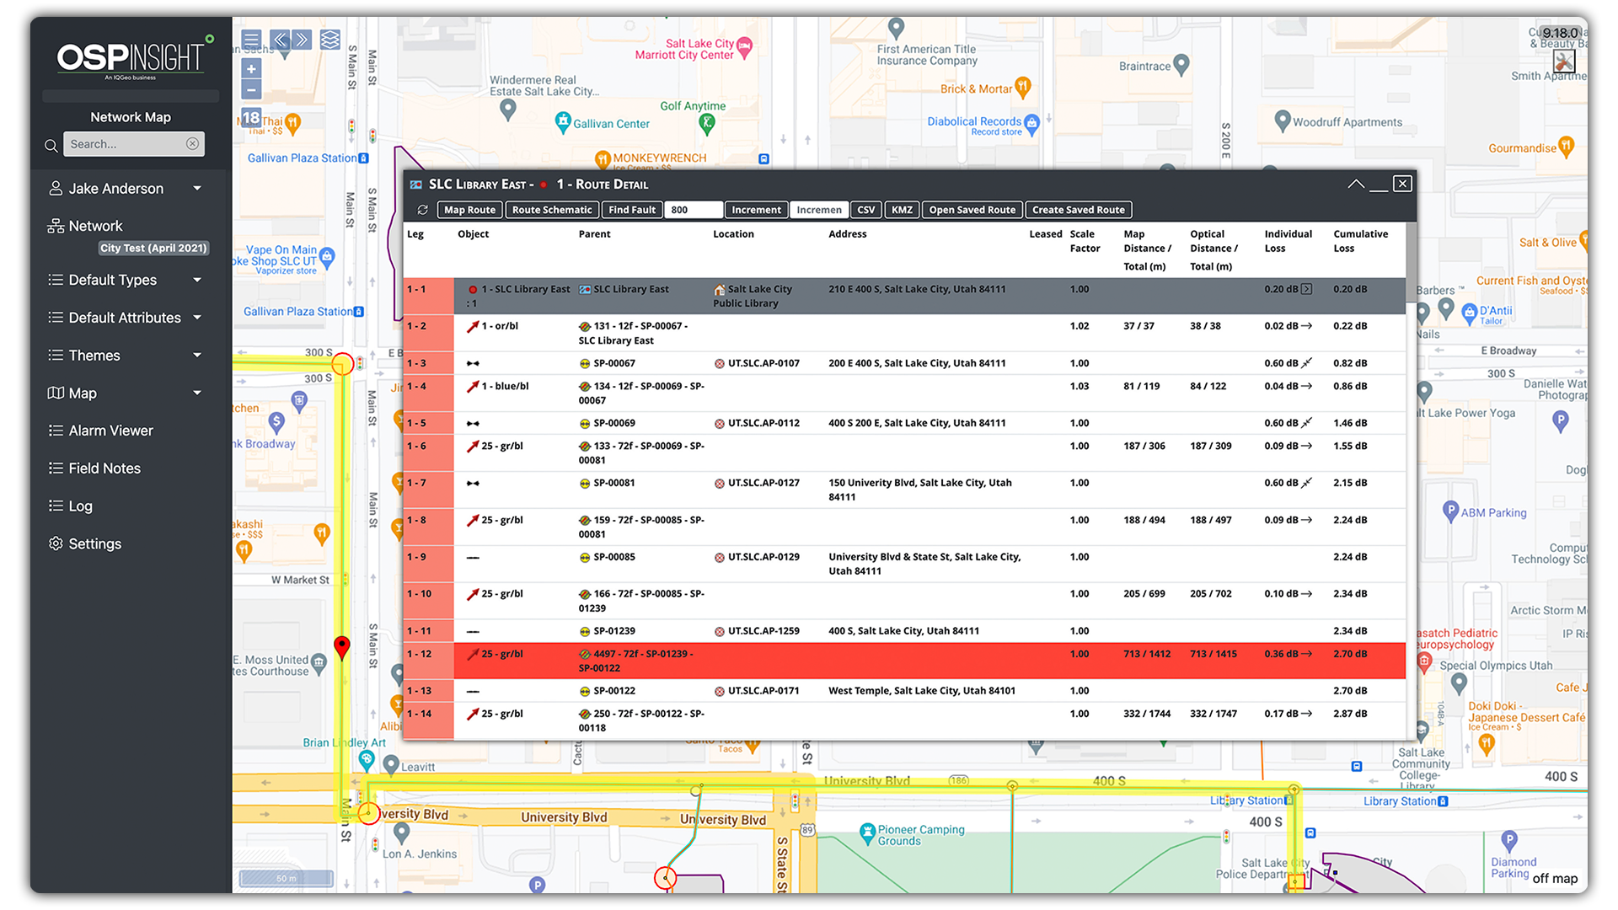This screenshot has height=910, width=1618.
Task: Click the Map Route button
Action: [469, 210]
